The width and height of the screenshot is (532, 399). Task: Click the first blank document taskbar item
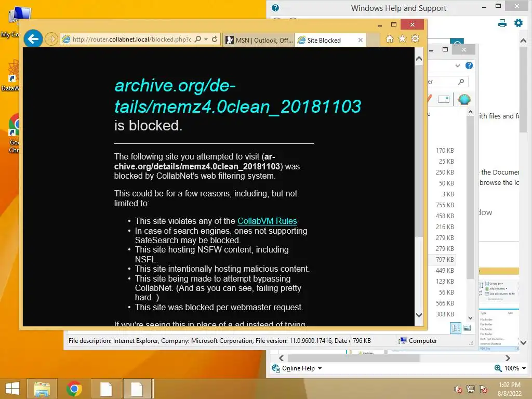click(x=106, y=389)
